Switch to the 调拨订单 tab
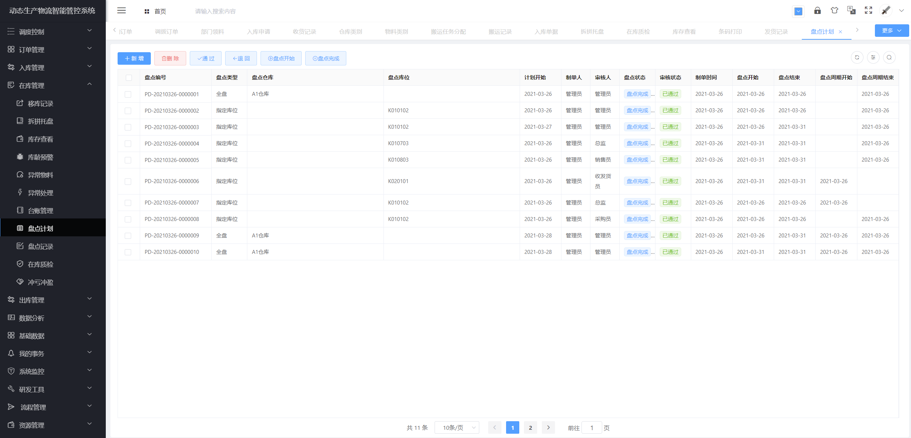The width and height of the screenshot is (911, 438). (x=167, y=31)
